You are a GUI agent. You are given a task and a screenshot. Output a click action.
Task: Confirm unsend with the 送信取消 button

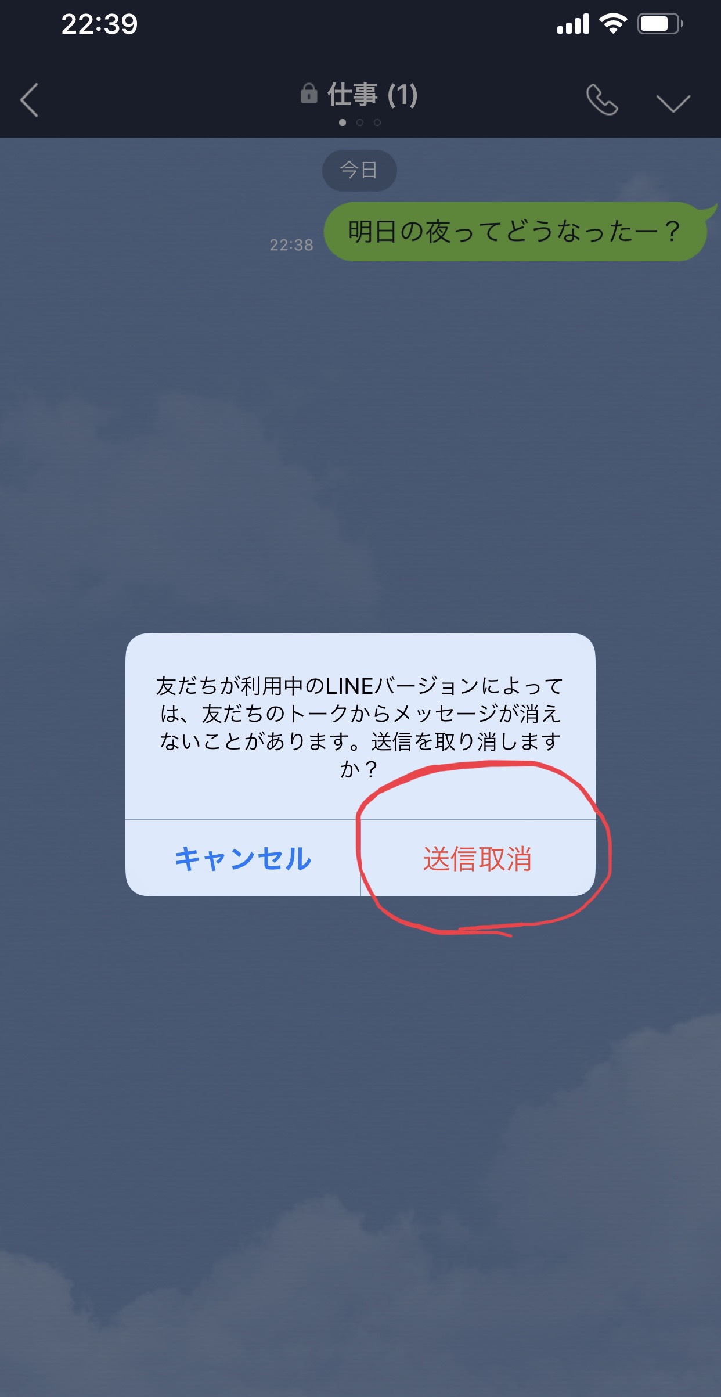[478, 858]
